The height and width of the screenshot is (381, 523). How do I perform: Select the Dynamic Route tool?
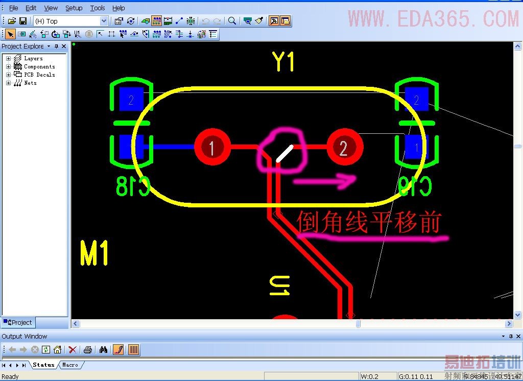click(134, 34)
